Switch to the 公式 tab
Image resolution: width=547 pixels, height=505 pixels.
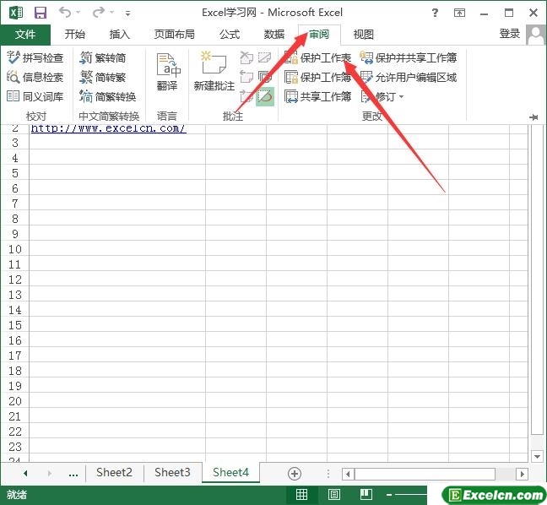[230, 35]
